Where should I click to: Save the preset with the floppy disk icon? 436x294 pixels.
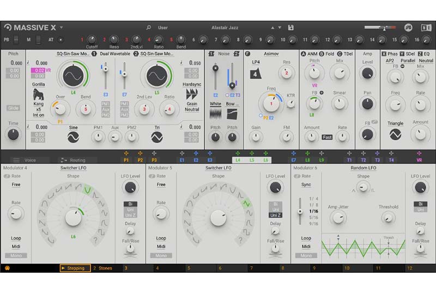point(291,28)
